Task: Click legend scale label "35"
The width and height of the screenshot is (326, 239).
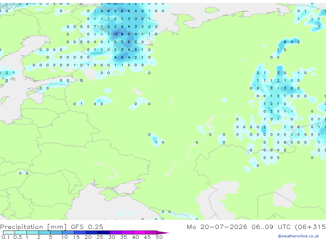Action: [x=124, y=237]
